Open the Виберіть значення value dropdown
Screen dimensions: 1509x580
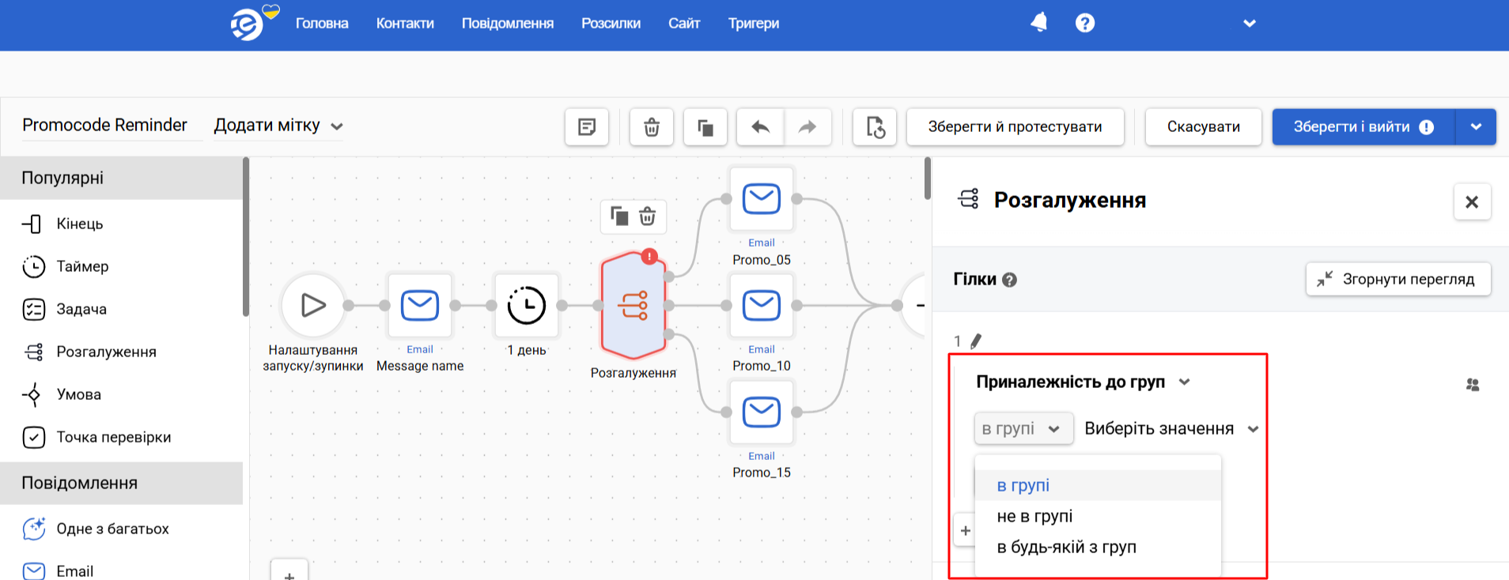[1171, 428]
